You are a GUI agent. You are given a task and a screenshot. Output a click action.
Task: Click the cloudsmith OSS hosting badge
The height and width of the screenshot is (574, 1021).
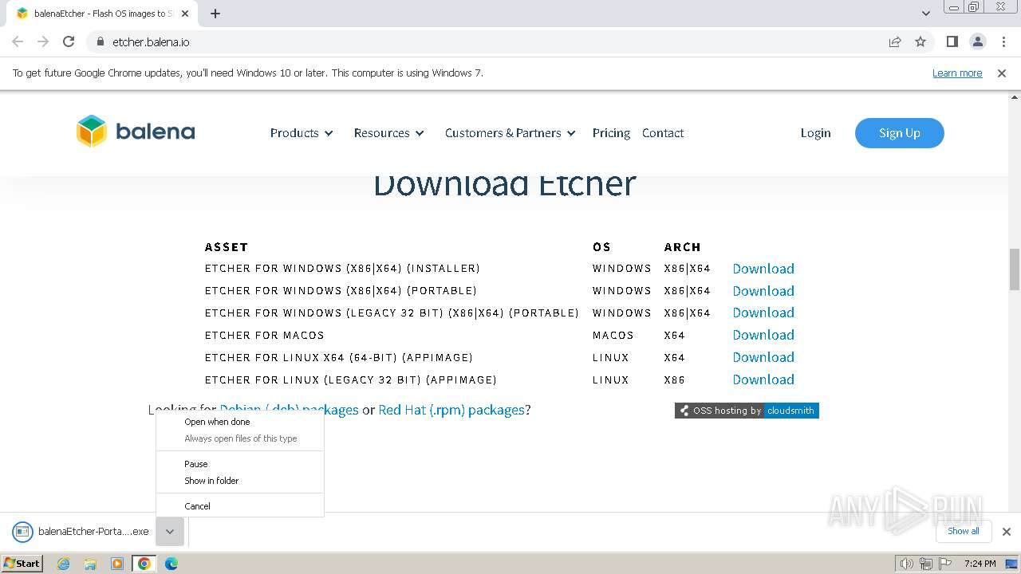point(747,411)
